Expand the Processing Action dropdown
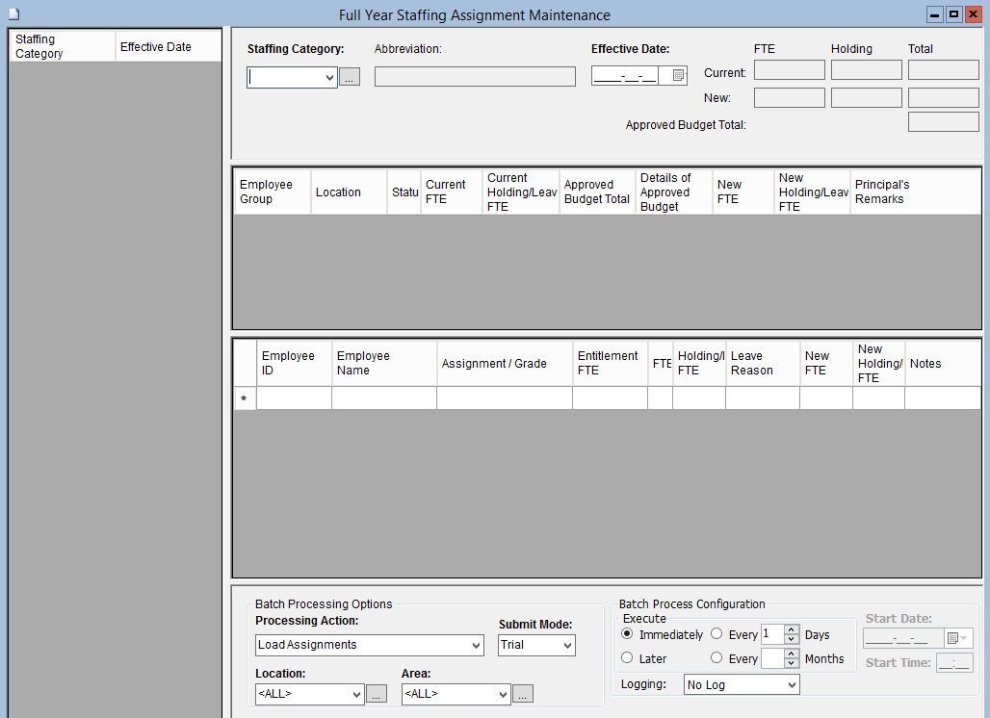Image resolution: width=990 pixels, height=718 pixels. click(476, 645)
